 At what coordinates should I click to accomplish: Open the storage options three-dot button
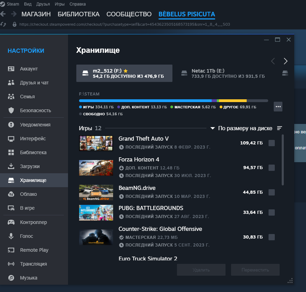(x=278, y=107)
